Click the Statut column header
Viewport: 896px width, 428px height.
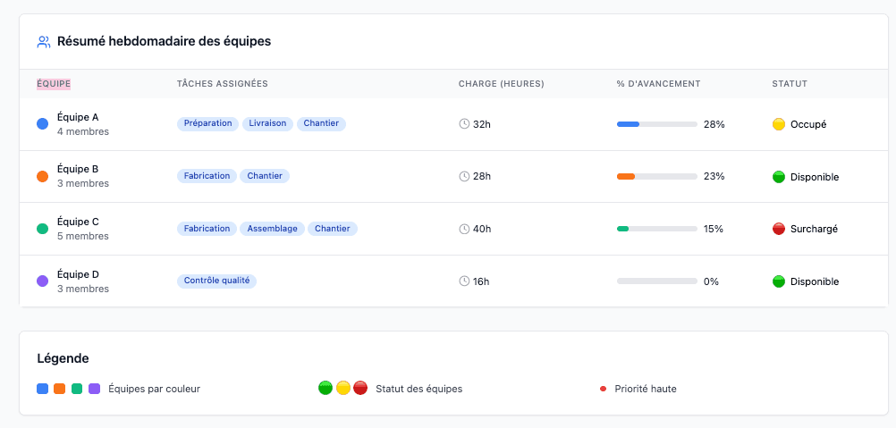point(790,84)
